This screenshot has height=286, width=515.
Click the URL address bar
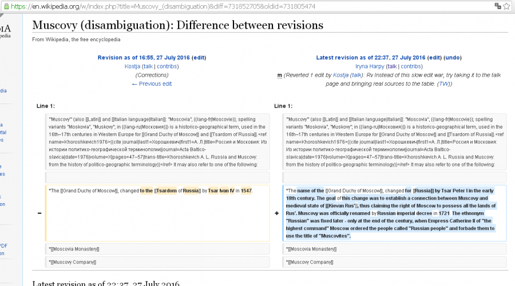pyautogui.click(x=229, y=6)
